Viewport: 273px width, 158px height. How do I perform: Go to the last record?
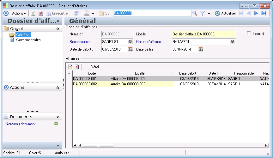point(264,13)
